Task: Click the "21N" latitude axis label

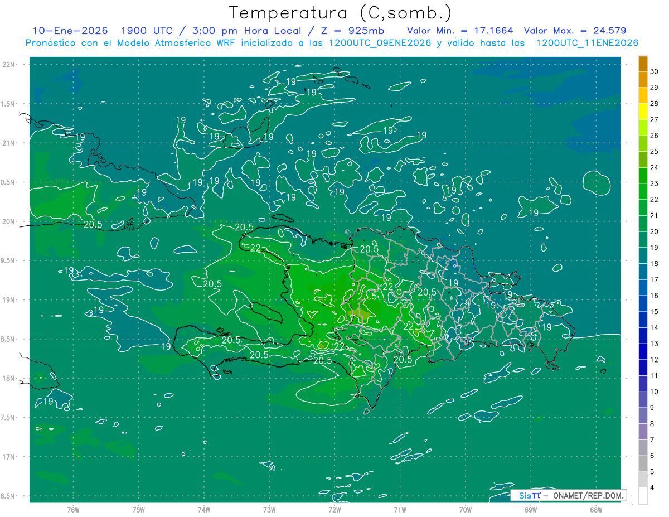Action: click(8, 143)
